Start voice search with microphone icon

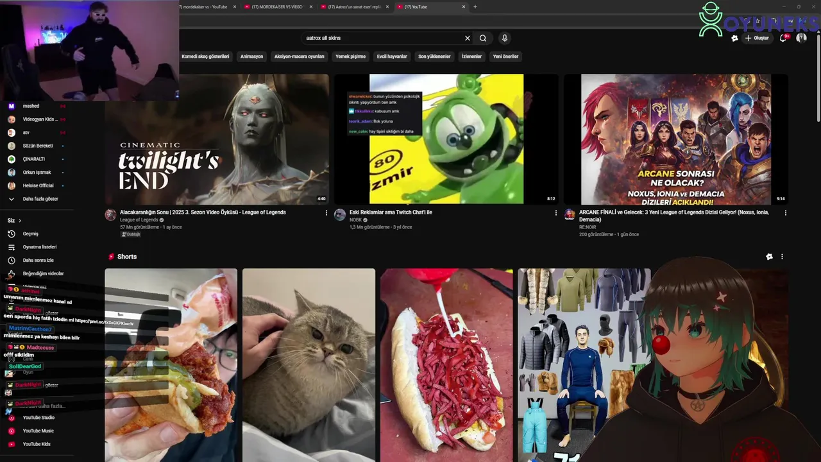(x=505, y=38)
